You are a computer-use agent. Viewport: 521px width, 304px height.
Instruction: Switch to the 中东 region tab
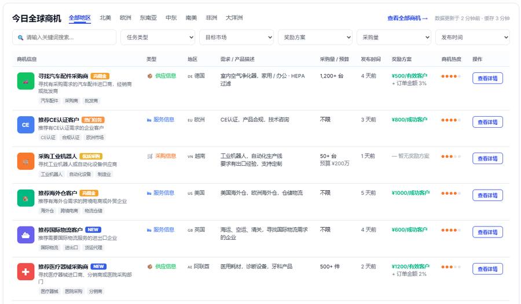click(171, 18)
